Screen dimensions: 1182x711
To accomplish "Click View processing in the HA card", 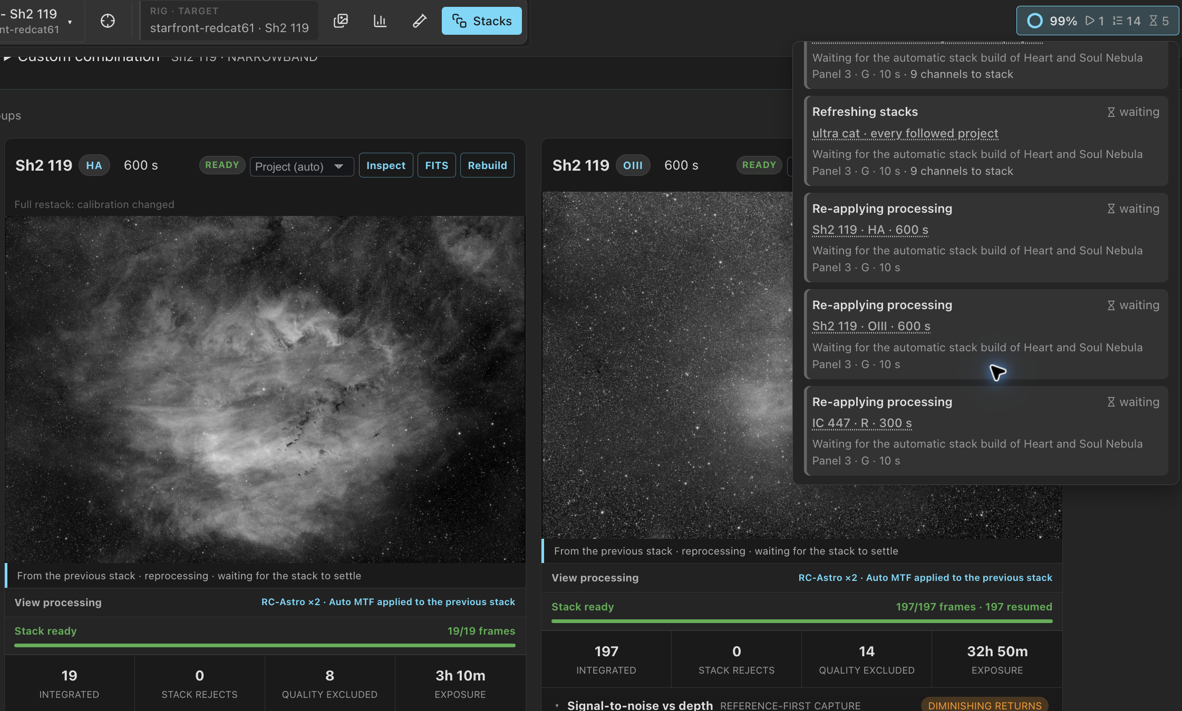I will [58, 603].
